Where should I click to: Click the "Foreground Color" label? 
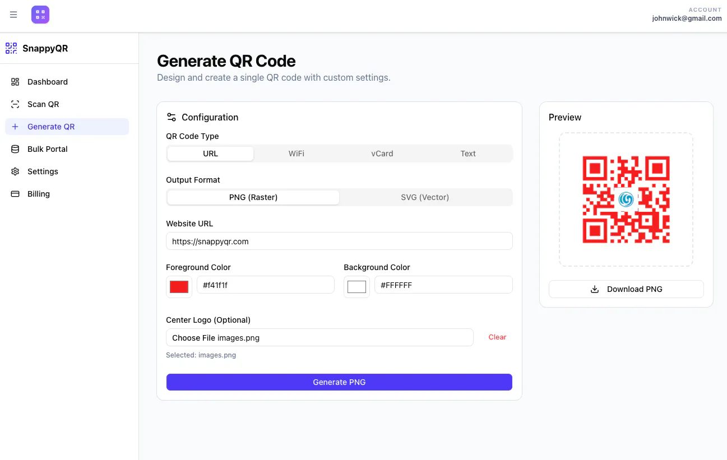(198, 267)
